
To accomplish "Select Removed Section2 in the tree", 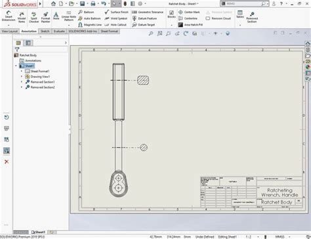I will [40, 87].
